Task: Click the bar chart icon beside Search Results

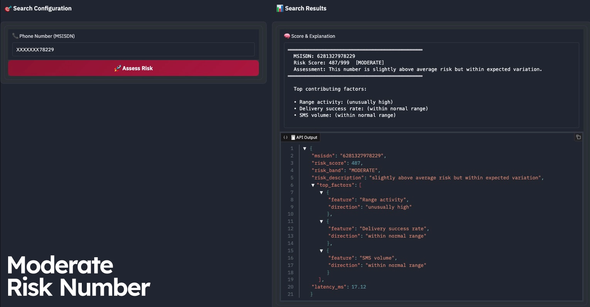Action: 280,8
